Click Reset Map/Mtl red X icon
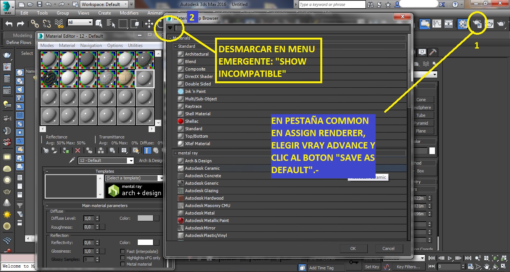This screenshot has height=272, width=510. tap(78, 150)
